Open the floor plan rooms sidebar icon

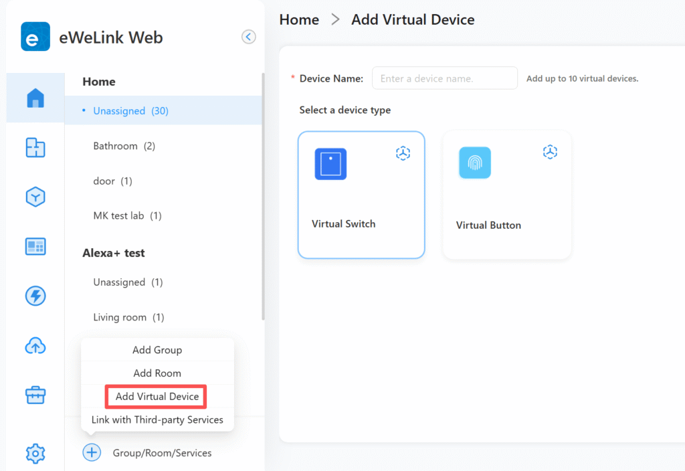35,148
